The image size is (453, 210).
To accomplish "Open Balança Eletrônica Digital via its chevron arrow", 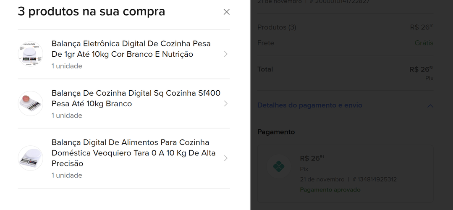I will point(226,54).
